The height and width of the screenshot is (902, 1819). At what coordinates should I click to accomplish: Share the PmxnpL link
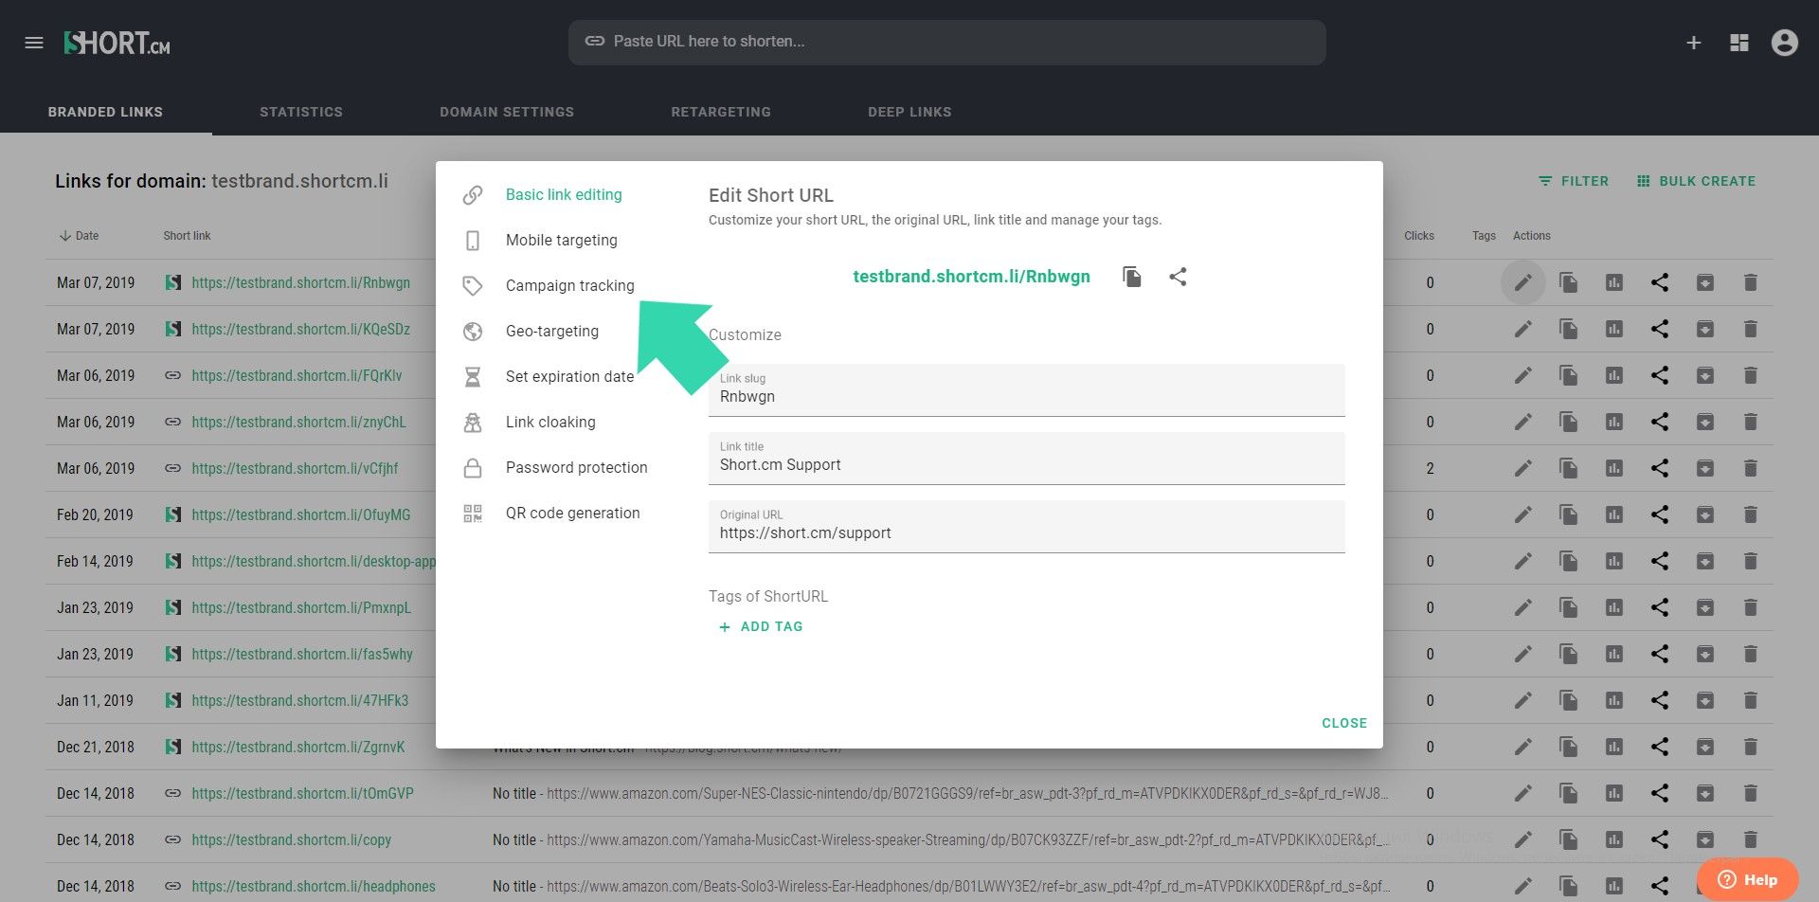click(1660, 607)
